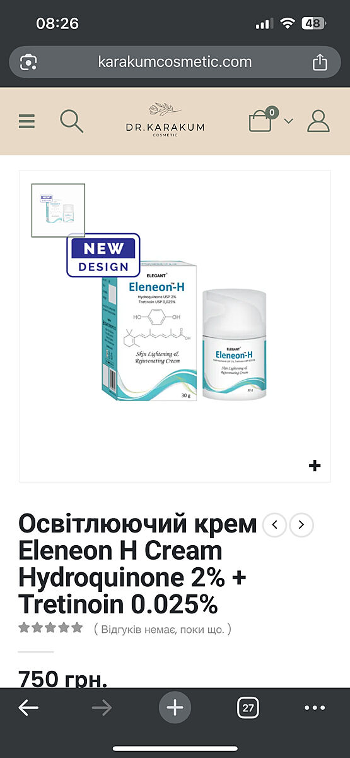Open the hamburger menu
This screenshot has height=758, width=350.
[26, 121]
